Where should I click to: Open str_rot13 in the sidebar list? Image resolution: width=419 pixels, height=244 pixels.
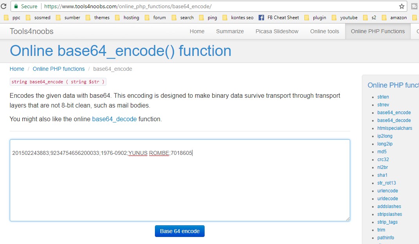pos(387,183)
